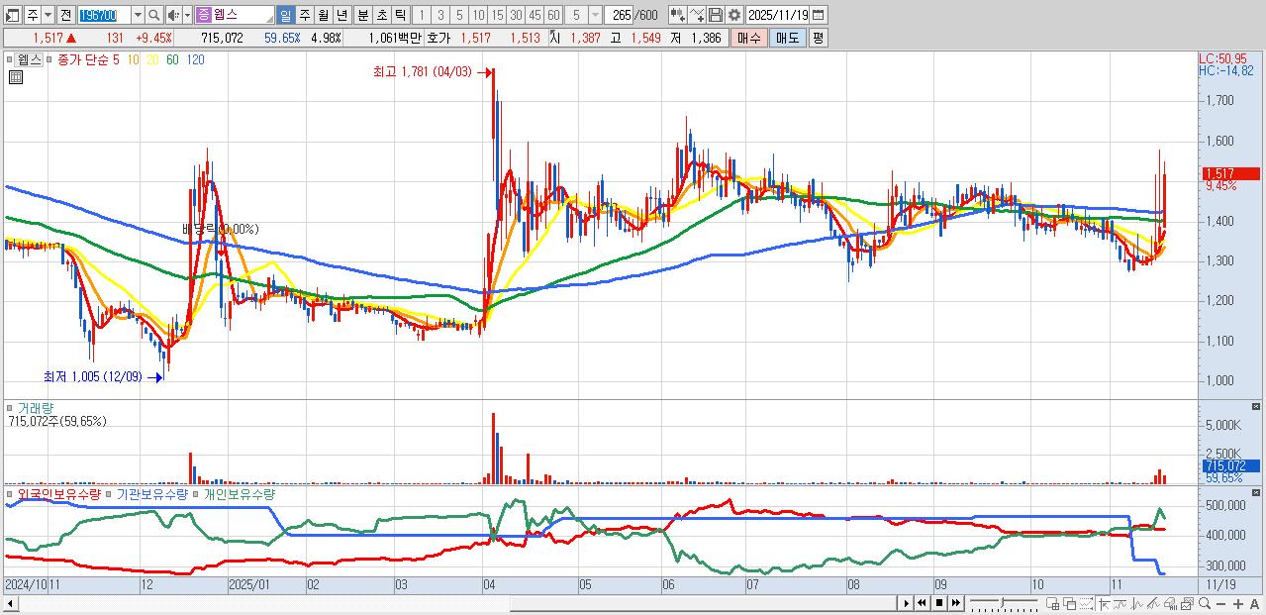Click the stock code input field 196700
Screen dimensions: 1266x615
pos(104,15)
